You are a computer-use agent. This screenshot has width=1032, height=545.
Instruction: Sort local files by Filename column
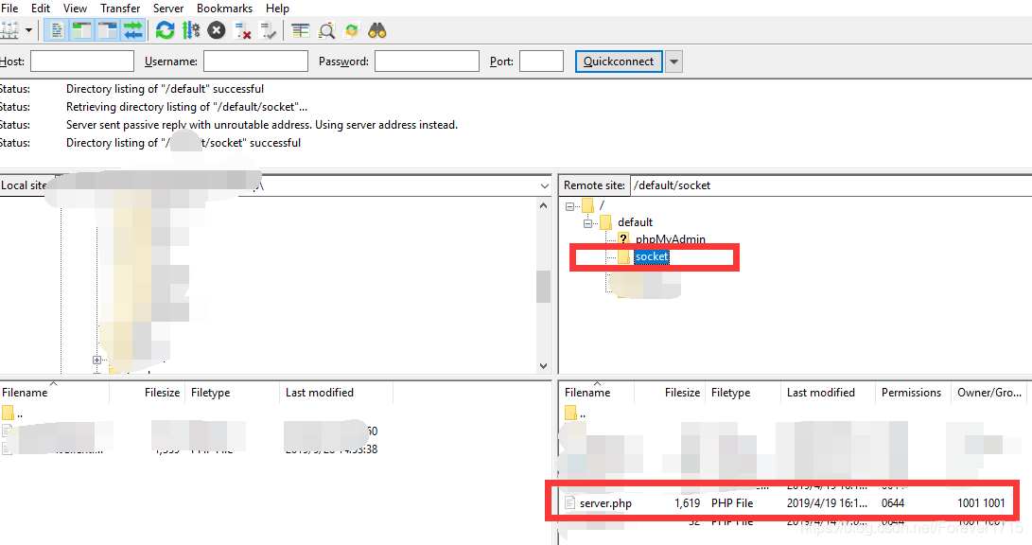click(54, 393)
